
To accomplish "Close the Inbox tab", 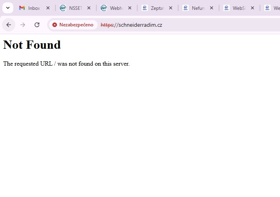I will 48,8.
